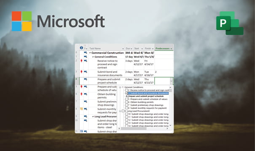Click red indicator on Prepare schedule of values row

[81, 86]
